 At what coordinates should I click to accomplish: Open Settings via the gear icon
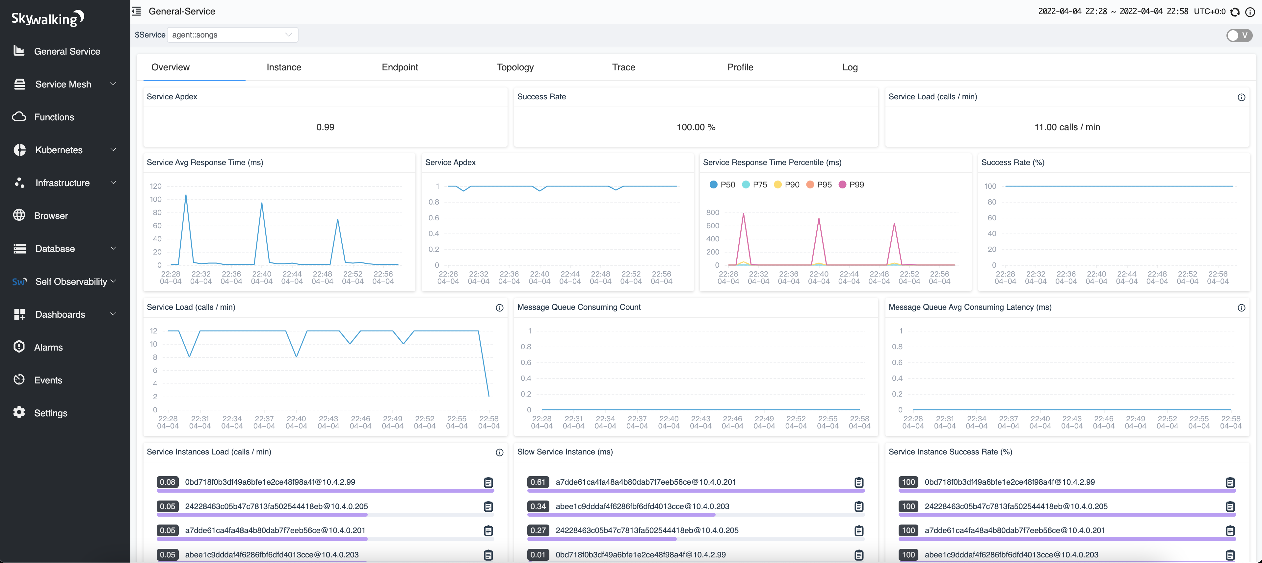pyautogui.click(x=19, y=412)
